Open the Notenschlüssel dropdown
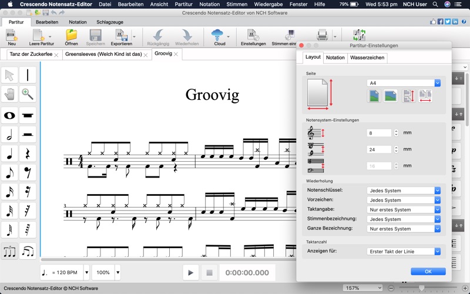The width and height of the screenshot is (470, 294). 404,191
